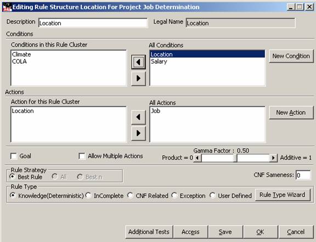Click the Gamma Factor slider left arrow
This screenshot has height=242, width=316.
[198, 158]
